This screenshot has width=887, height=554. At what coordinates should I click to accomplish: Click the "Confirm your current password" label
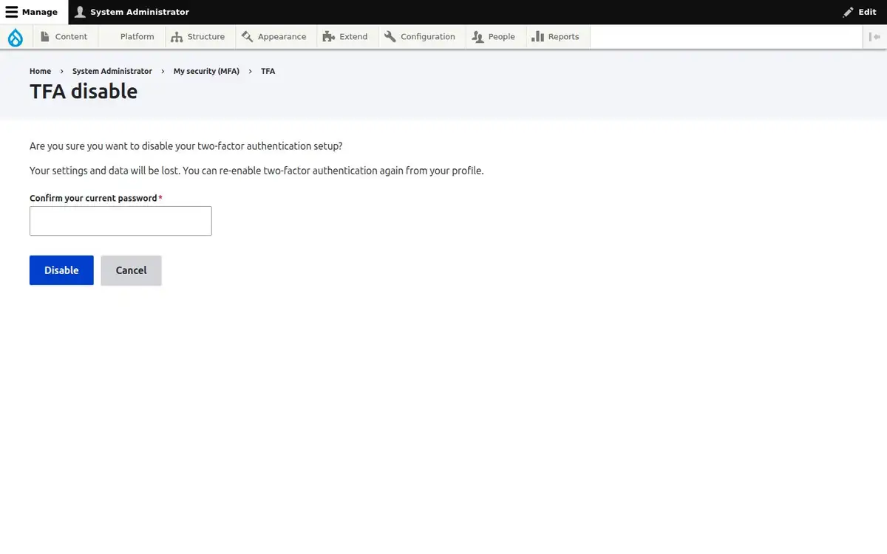pos(93,198)
